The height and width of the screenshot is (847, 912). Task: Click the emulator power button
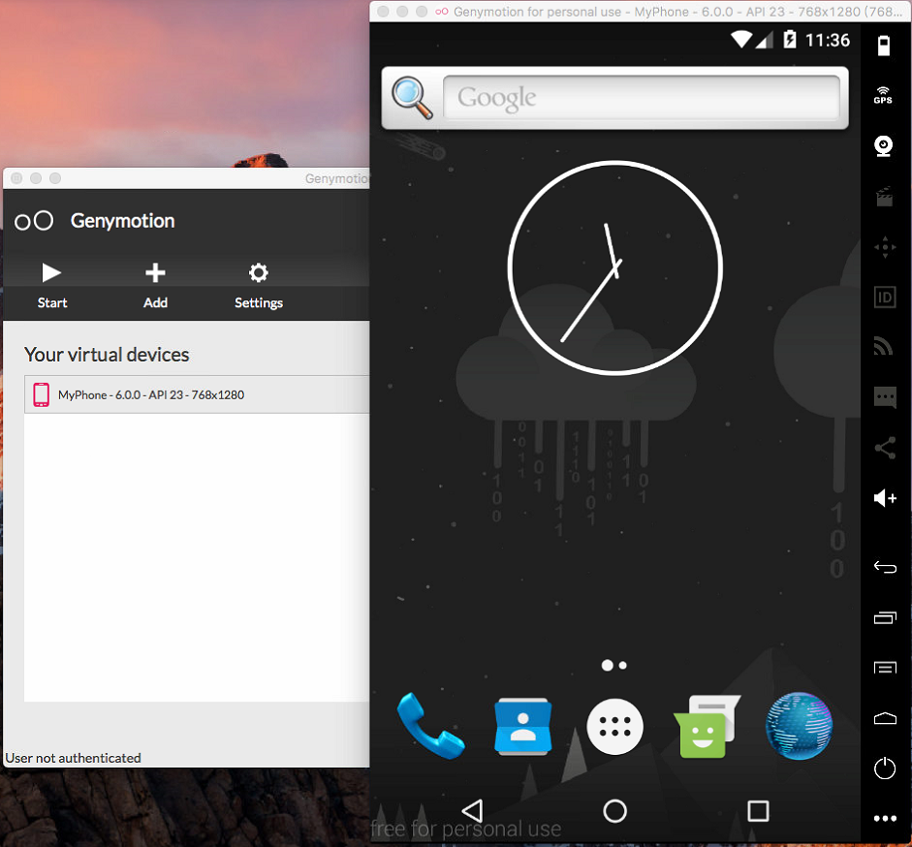click(885, 768)
